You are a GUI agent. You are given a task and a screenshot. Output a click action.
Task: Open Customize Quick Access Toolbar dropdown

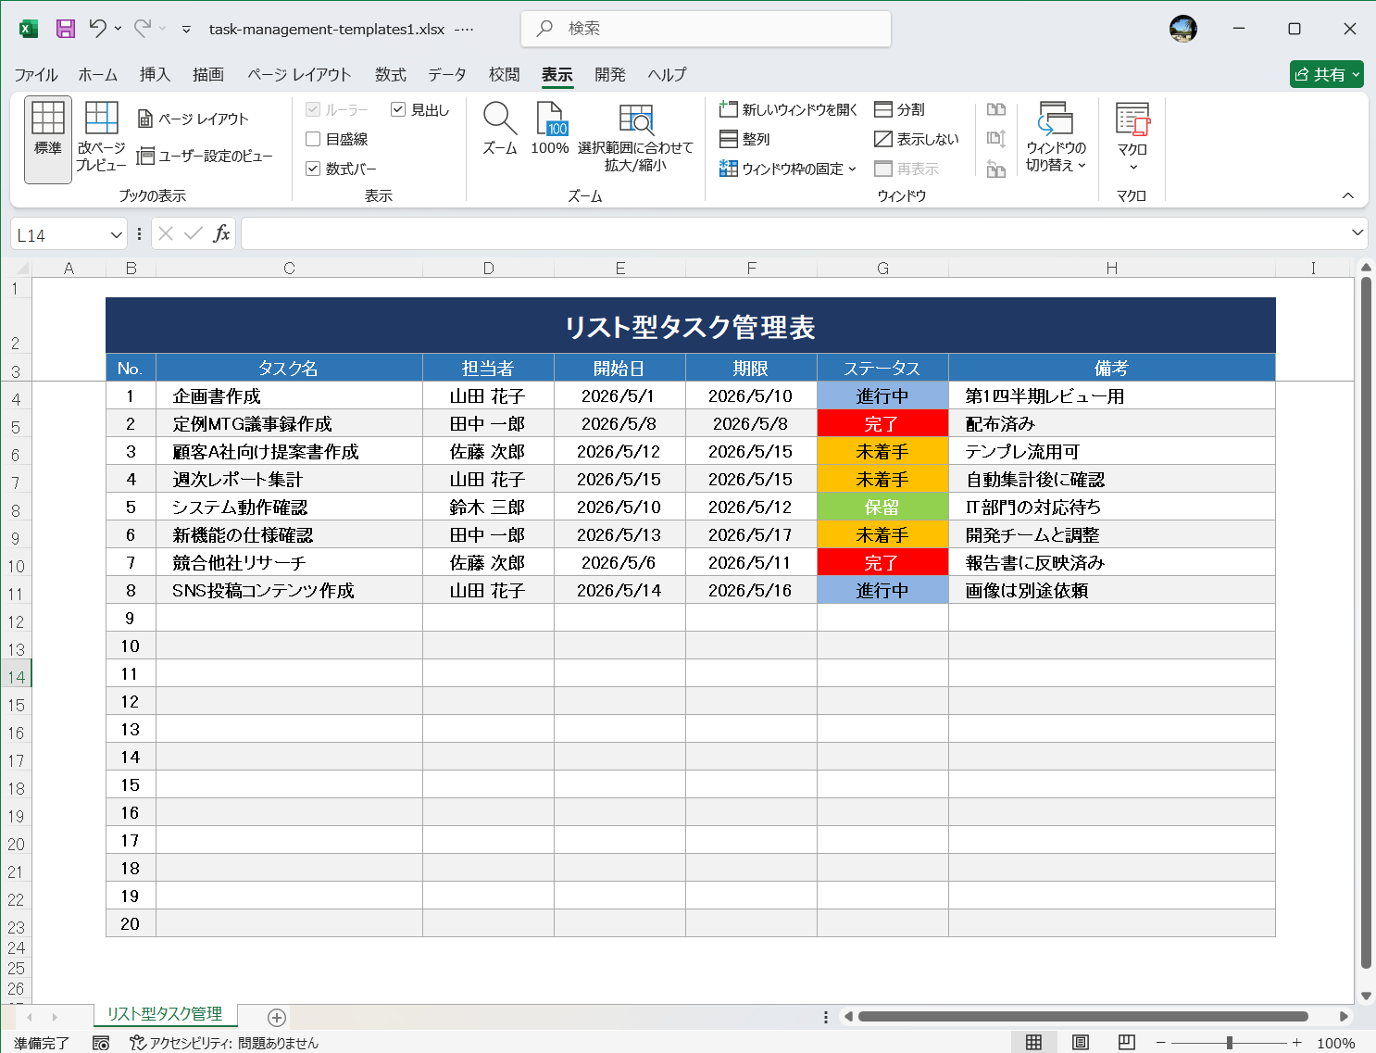[x=186, y=30]
